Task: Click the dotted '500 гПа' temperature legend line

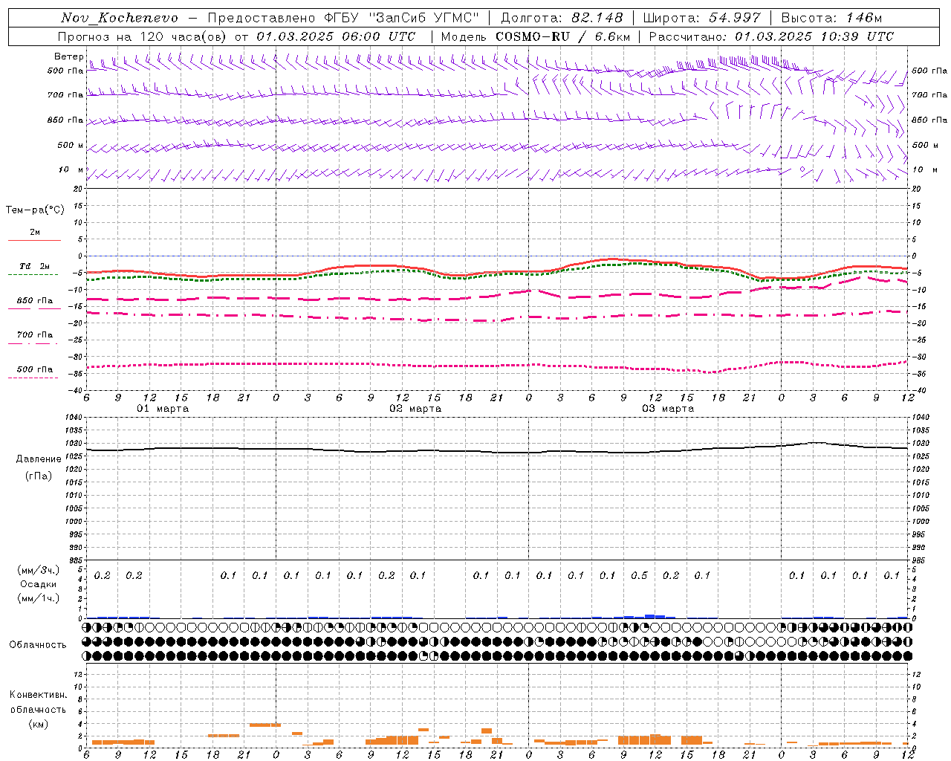Action: click(x=33, y=378)
